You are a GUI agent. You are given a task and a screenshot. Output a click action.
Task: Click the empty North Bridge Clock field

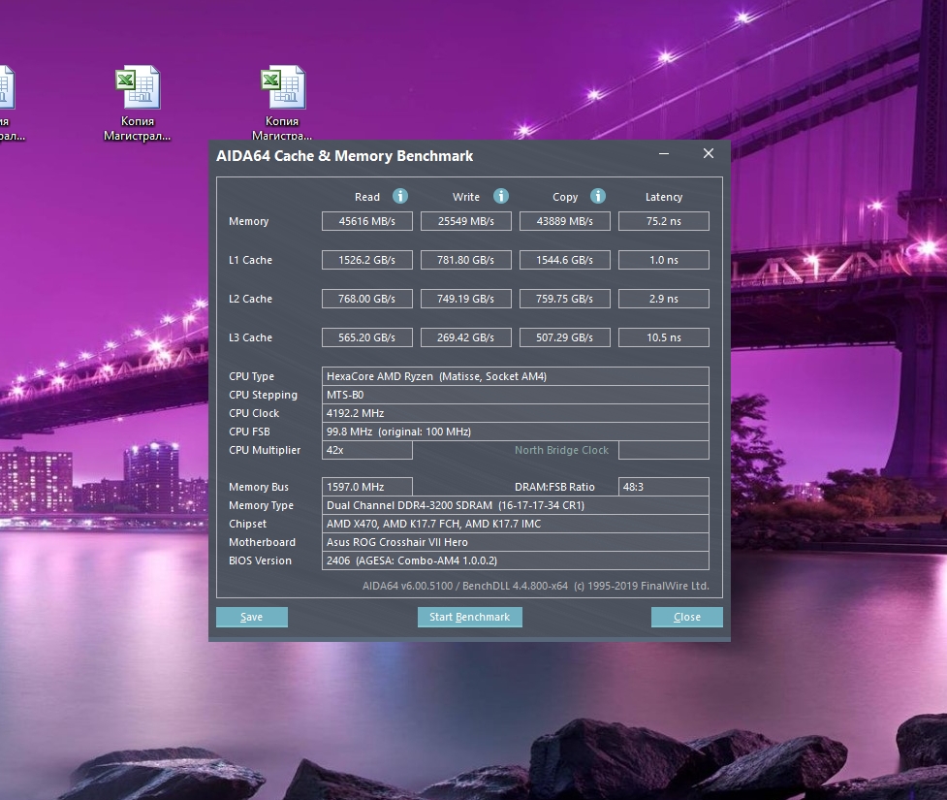point(663,450)
